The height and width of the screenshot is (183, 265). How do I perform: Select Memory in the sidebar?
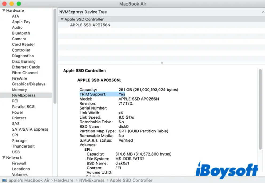(19, 90)
